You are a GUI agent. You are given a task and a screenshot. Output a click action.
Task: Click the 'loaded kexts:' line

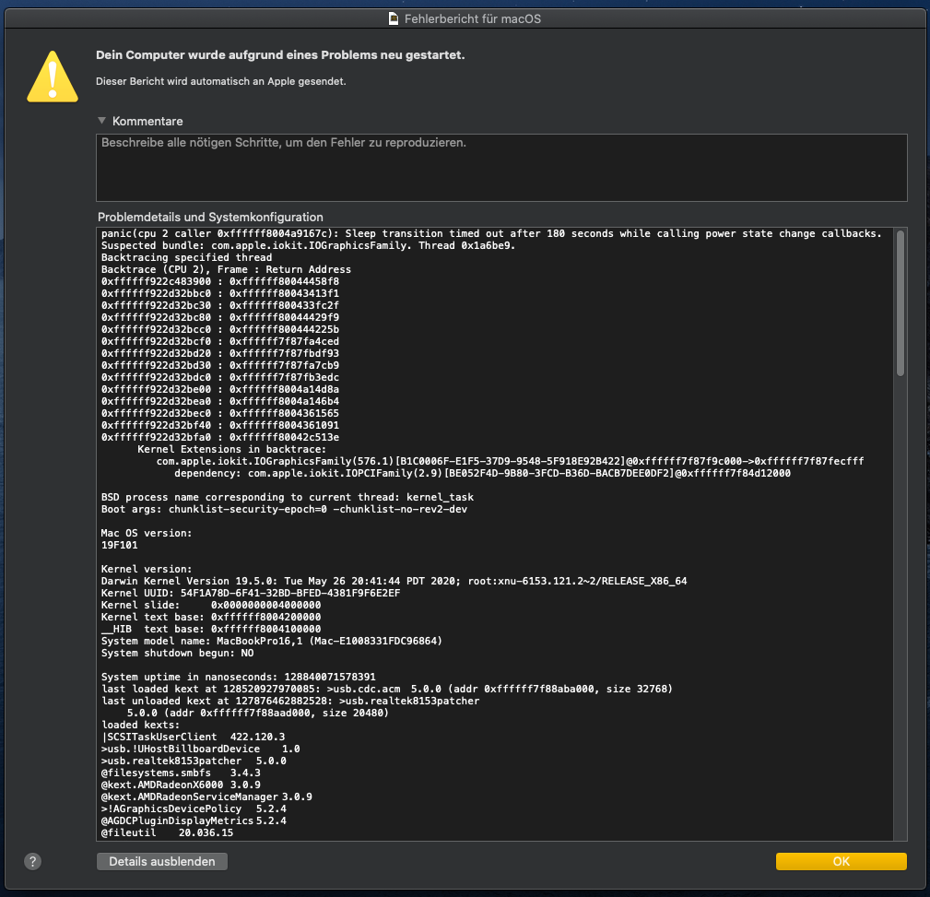[141, 725]
